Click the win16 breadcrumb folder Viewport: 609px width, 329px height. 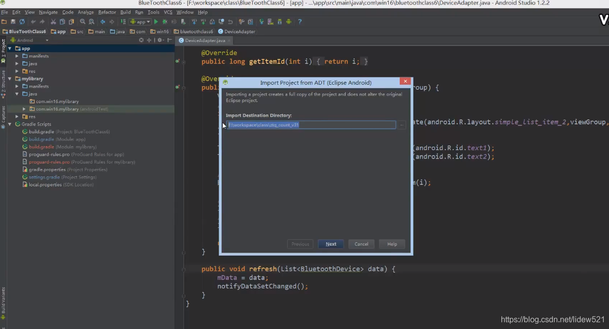click(x=159, y=31)
